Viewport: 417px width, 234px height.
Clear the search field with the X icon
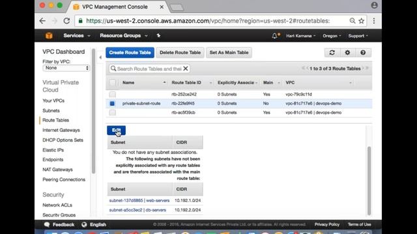coord(186,69)
